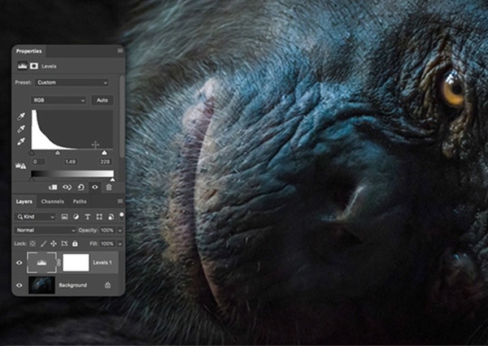Hide the Levels 1 layer
Viewport: 488px width, 346px height.
pos(20,262)
